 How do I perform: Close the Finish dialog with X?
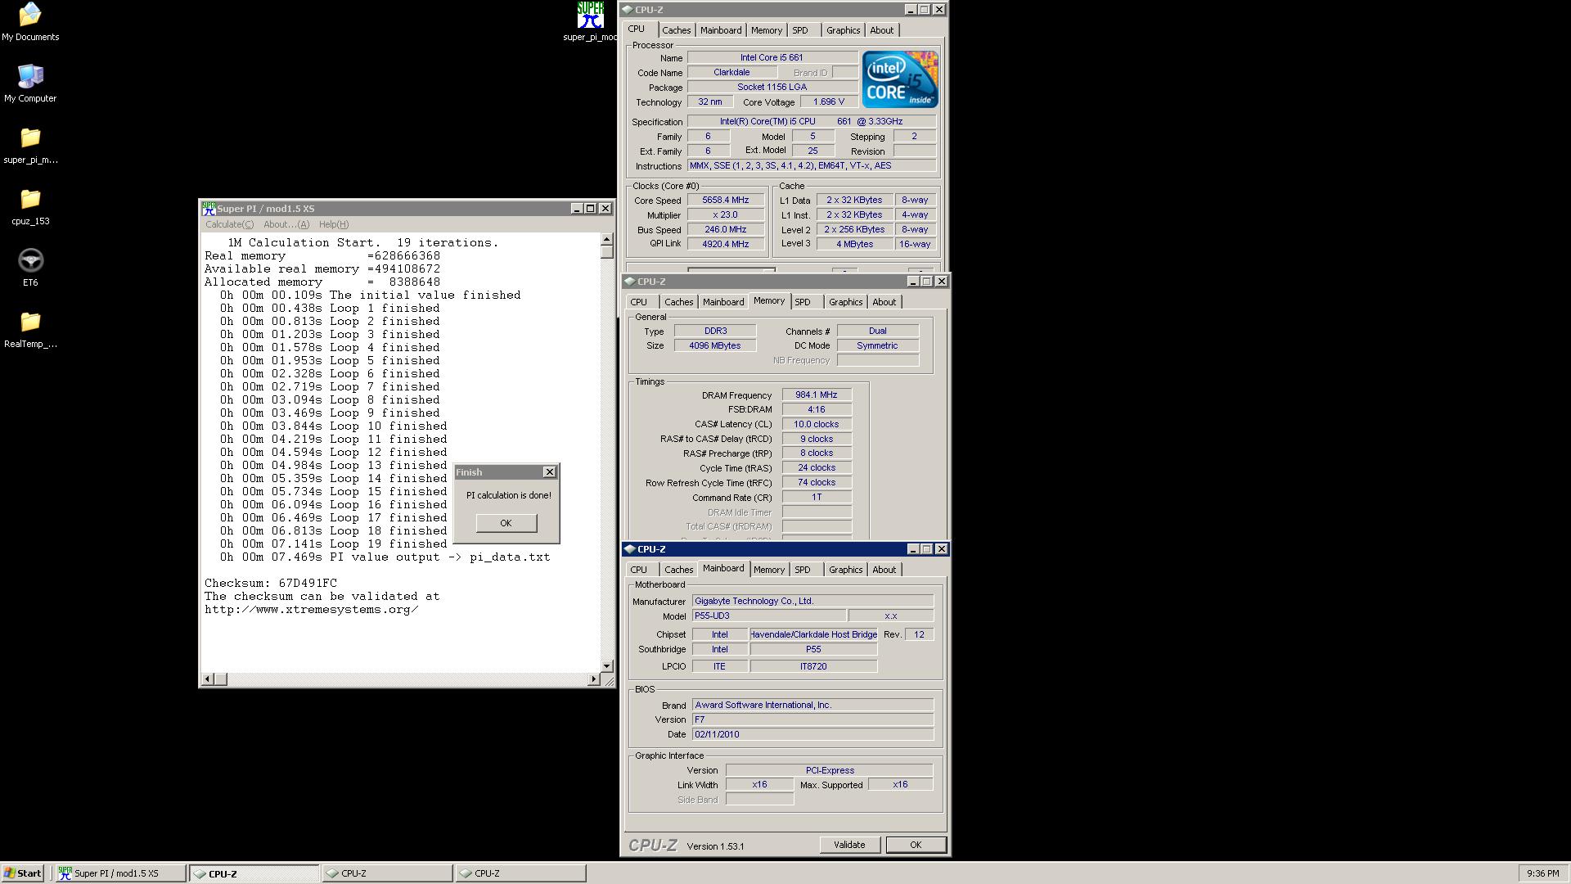click(549, 472)
